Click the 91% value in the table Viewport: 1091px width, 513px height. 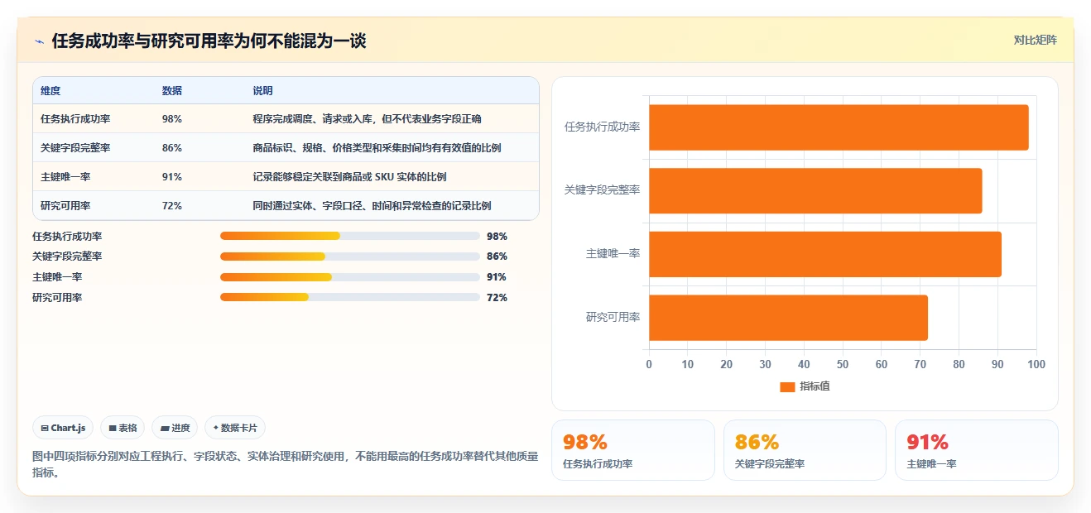pyautogui.click(x=172, y=177)
